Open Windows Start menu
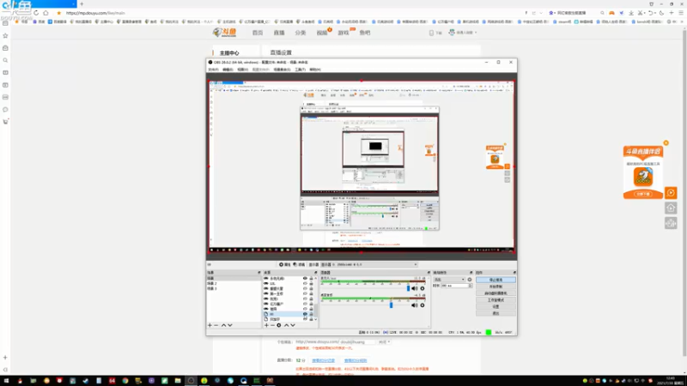Image resolution: width=687 pixels, height=386 pixels. click(x=6, y=381)
